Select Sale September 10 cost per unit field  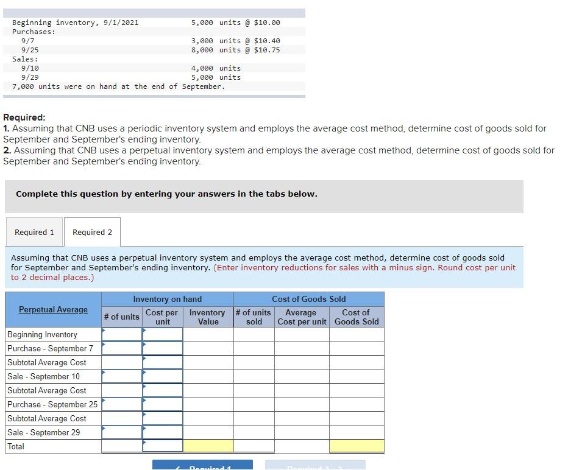coord(162,376)
